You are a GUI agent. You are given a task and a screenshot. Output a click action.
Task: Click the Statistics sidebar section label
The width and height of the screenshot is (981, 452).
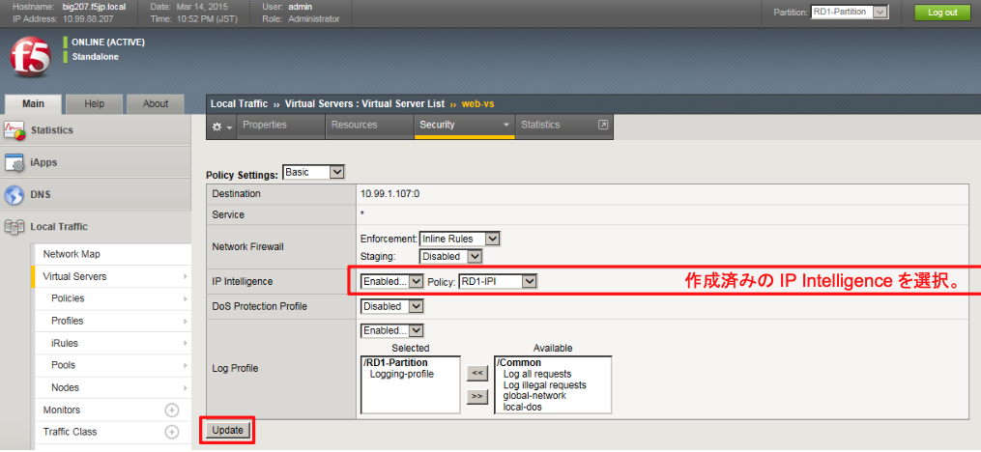52,130
